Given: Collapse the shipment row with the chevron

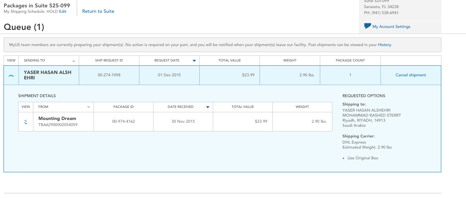Looking at the screenshot, I should click(x=11, y=75).
